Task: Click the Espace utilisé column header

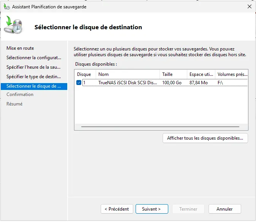Action: click(x=201, y=74)
